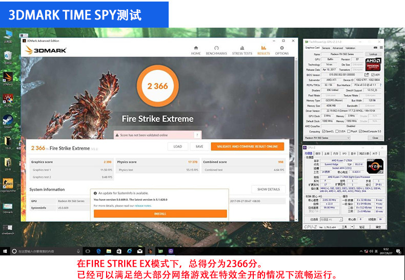Screen dimensions: 405x280
Task: Launch Microsoft Edge from taskbar
Action: (98, 251)
